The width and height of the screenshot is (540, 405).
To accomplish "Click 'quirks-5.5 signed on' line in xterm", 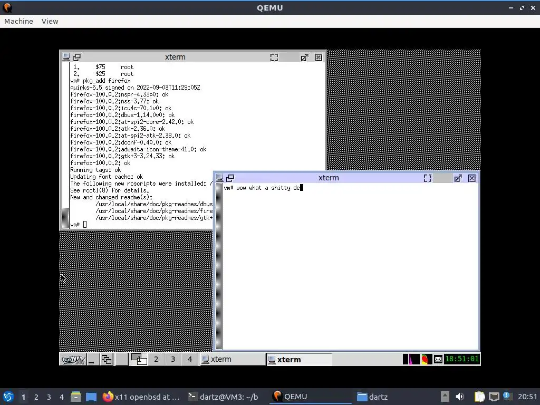I will pos(135,88).
